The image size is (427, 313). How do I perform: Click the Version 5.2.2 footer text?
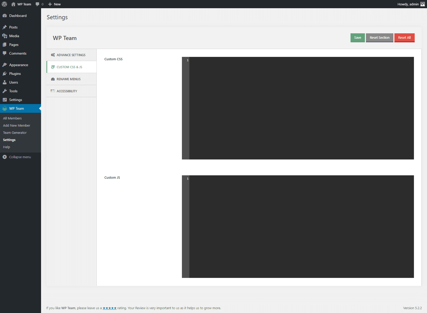412,308
